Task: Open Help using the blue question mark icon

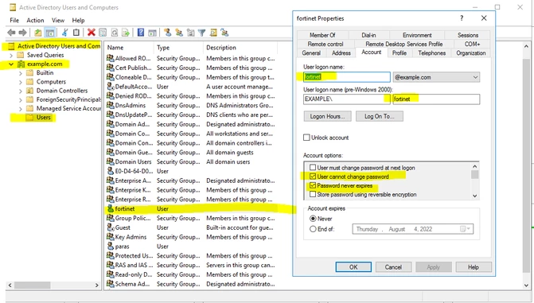Action: coord(141,33)
